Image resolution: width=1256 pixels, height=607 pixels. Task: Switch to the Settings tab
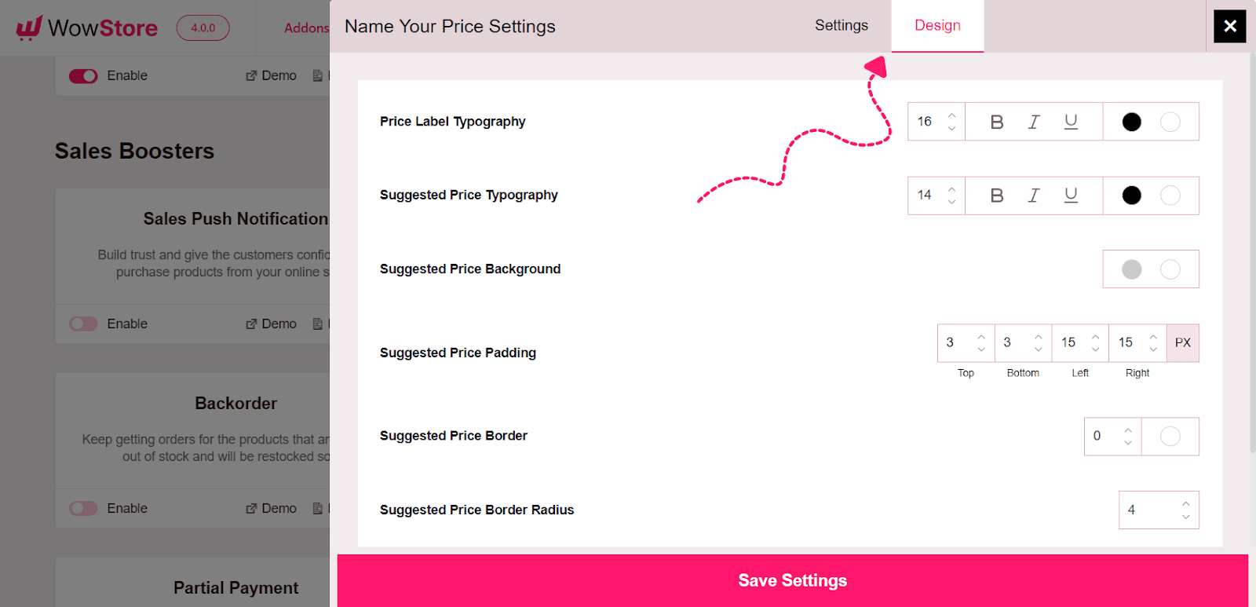[x=842, y=25]
